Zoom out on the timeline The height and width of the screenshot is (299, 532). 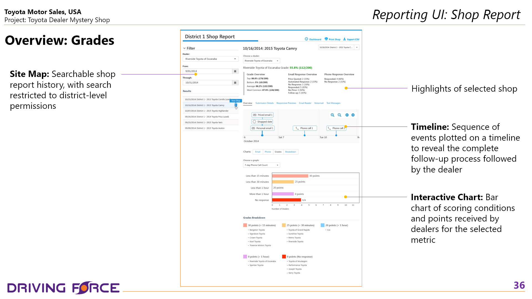tap(339, 115)
